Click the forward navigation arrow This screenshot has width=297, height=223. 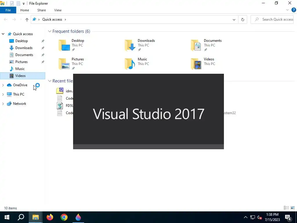(x=14, y=19)
